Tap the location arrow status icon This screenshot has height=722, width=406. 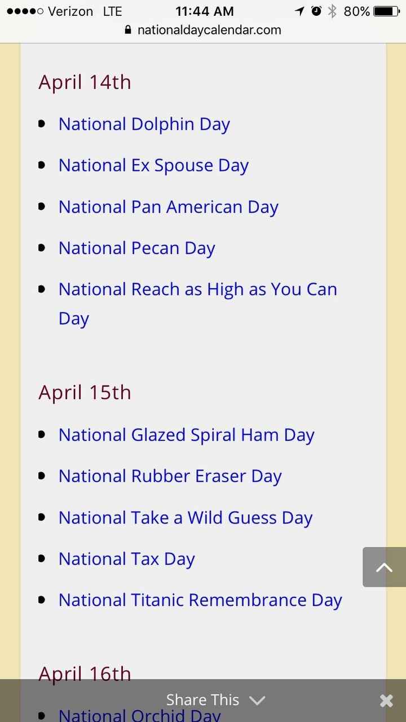click(299, 11)
